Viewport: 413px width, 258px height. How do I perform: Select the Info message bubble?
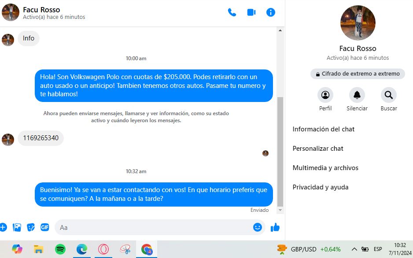[29, 38]
